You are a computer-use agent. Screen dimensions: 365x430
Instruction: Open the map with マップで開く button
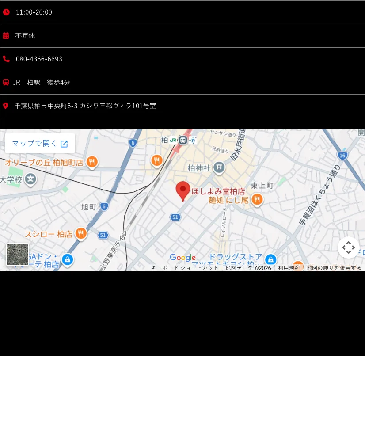coord(40,144)
